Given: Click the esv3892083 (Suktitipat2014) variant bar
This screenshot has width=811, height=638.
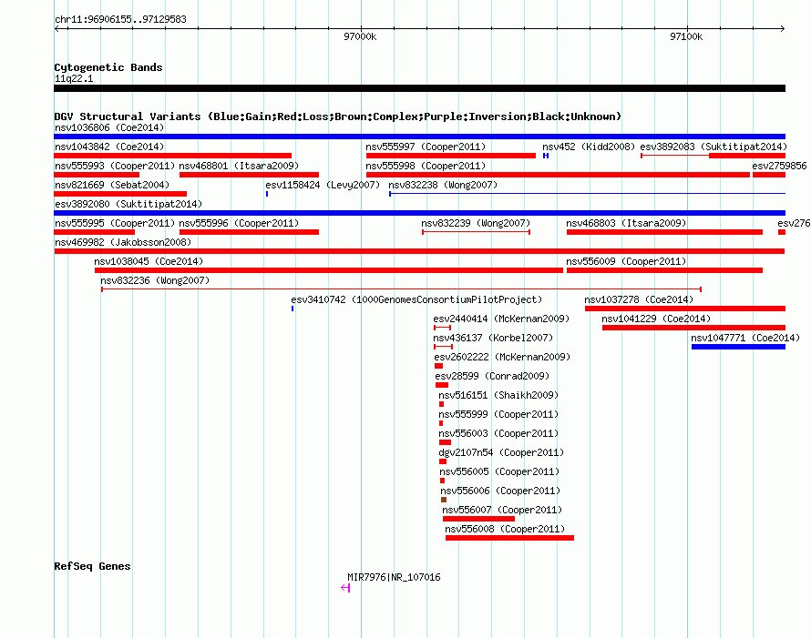Looking at the screenshot, I should [713, 156].
